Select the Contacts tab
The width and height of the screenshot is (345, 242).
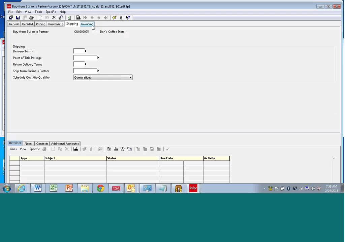pyautogui.click(x=42, y=144)
